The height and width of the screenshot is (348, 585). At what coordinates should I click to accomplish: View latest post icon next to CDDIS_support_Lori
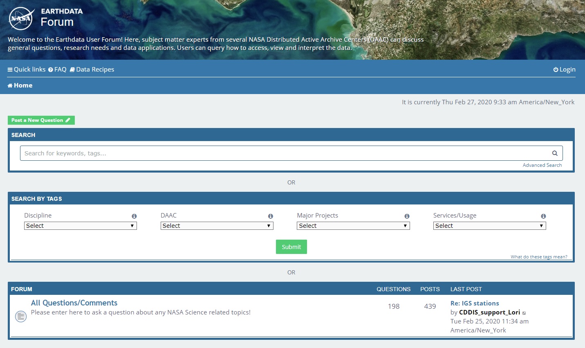pyautogui.click(x=524, y=313)
